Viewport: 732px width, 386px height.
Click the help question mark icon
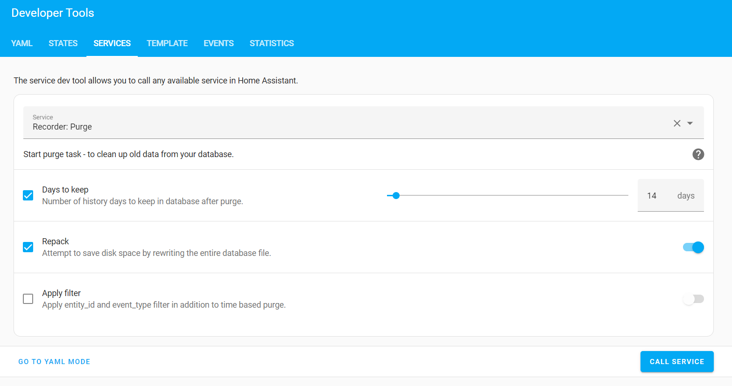(x=698, y=154)
